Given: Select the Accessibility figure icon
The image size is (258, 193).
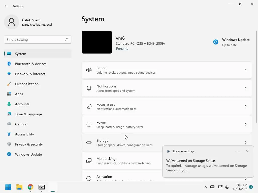Looking at the screenshot, I should point(9,134).
